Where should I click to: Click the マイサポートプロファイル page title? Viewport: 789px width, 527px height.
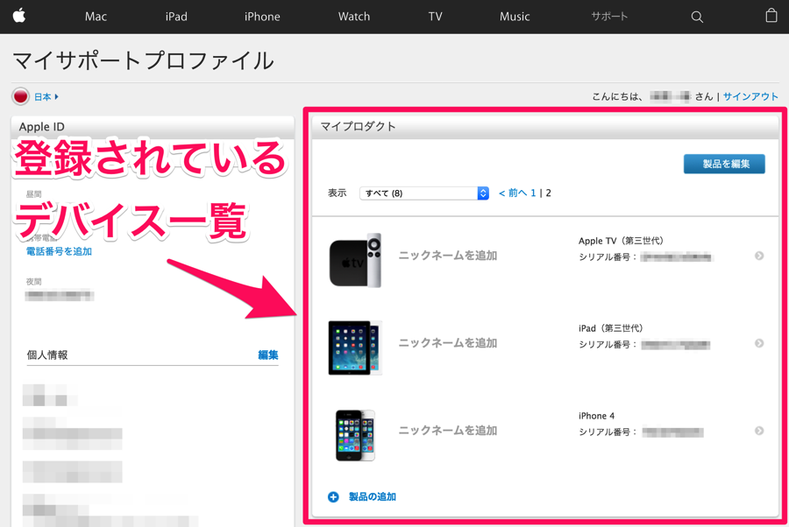[144, 60]
